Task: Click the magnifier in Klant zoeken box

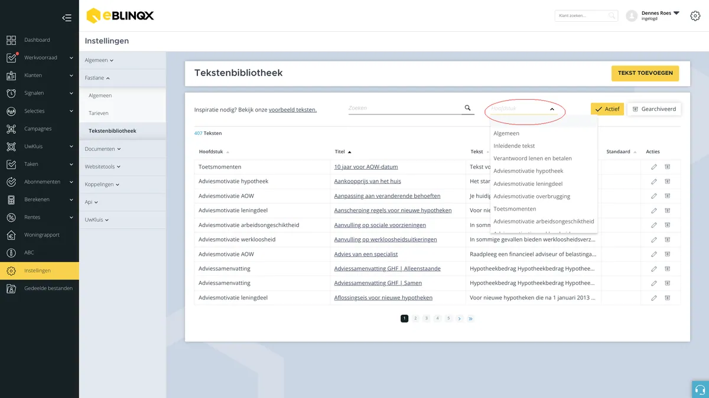Action: pyautogui.click(x=612, y=16)
